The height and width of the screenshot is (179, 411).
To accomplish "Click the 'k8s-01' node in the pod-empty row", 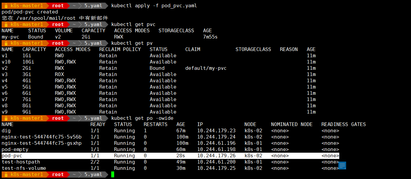I will (253, 149).
